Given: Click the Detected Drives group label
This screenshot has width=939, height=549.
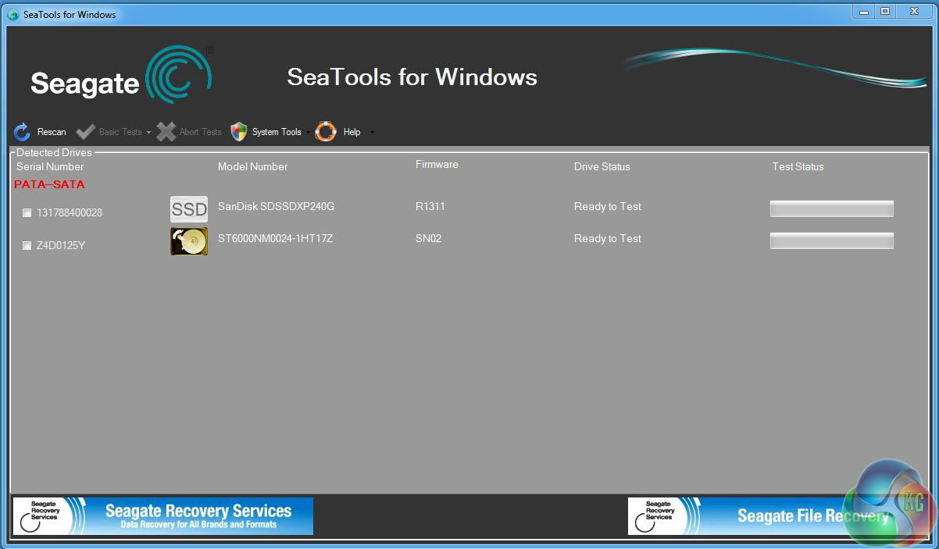Looking at the screenshot, I should [54, 152].
